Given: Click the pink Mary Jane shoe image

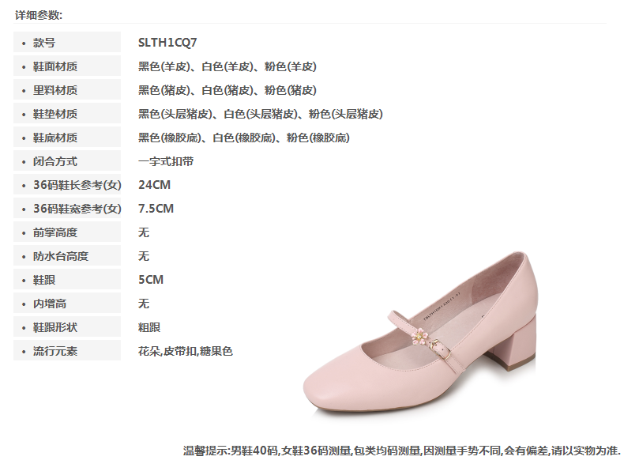Looking at the screenshot, I should [420, 334].
